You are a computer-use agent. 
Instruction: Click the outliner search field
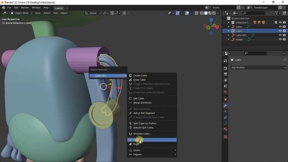(x=253, y=13)
